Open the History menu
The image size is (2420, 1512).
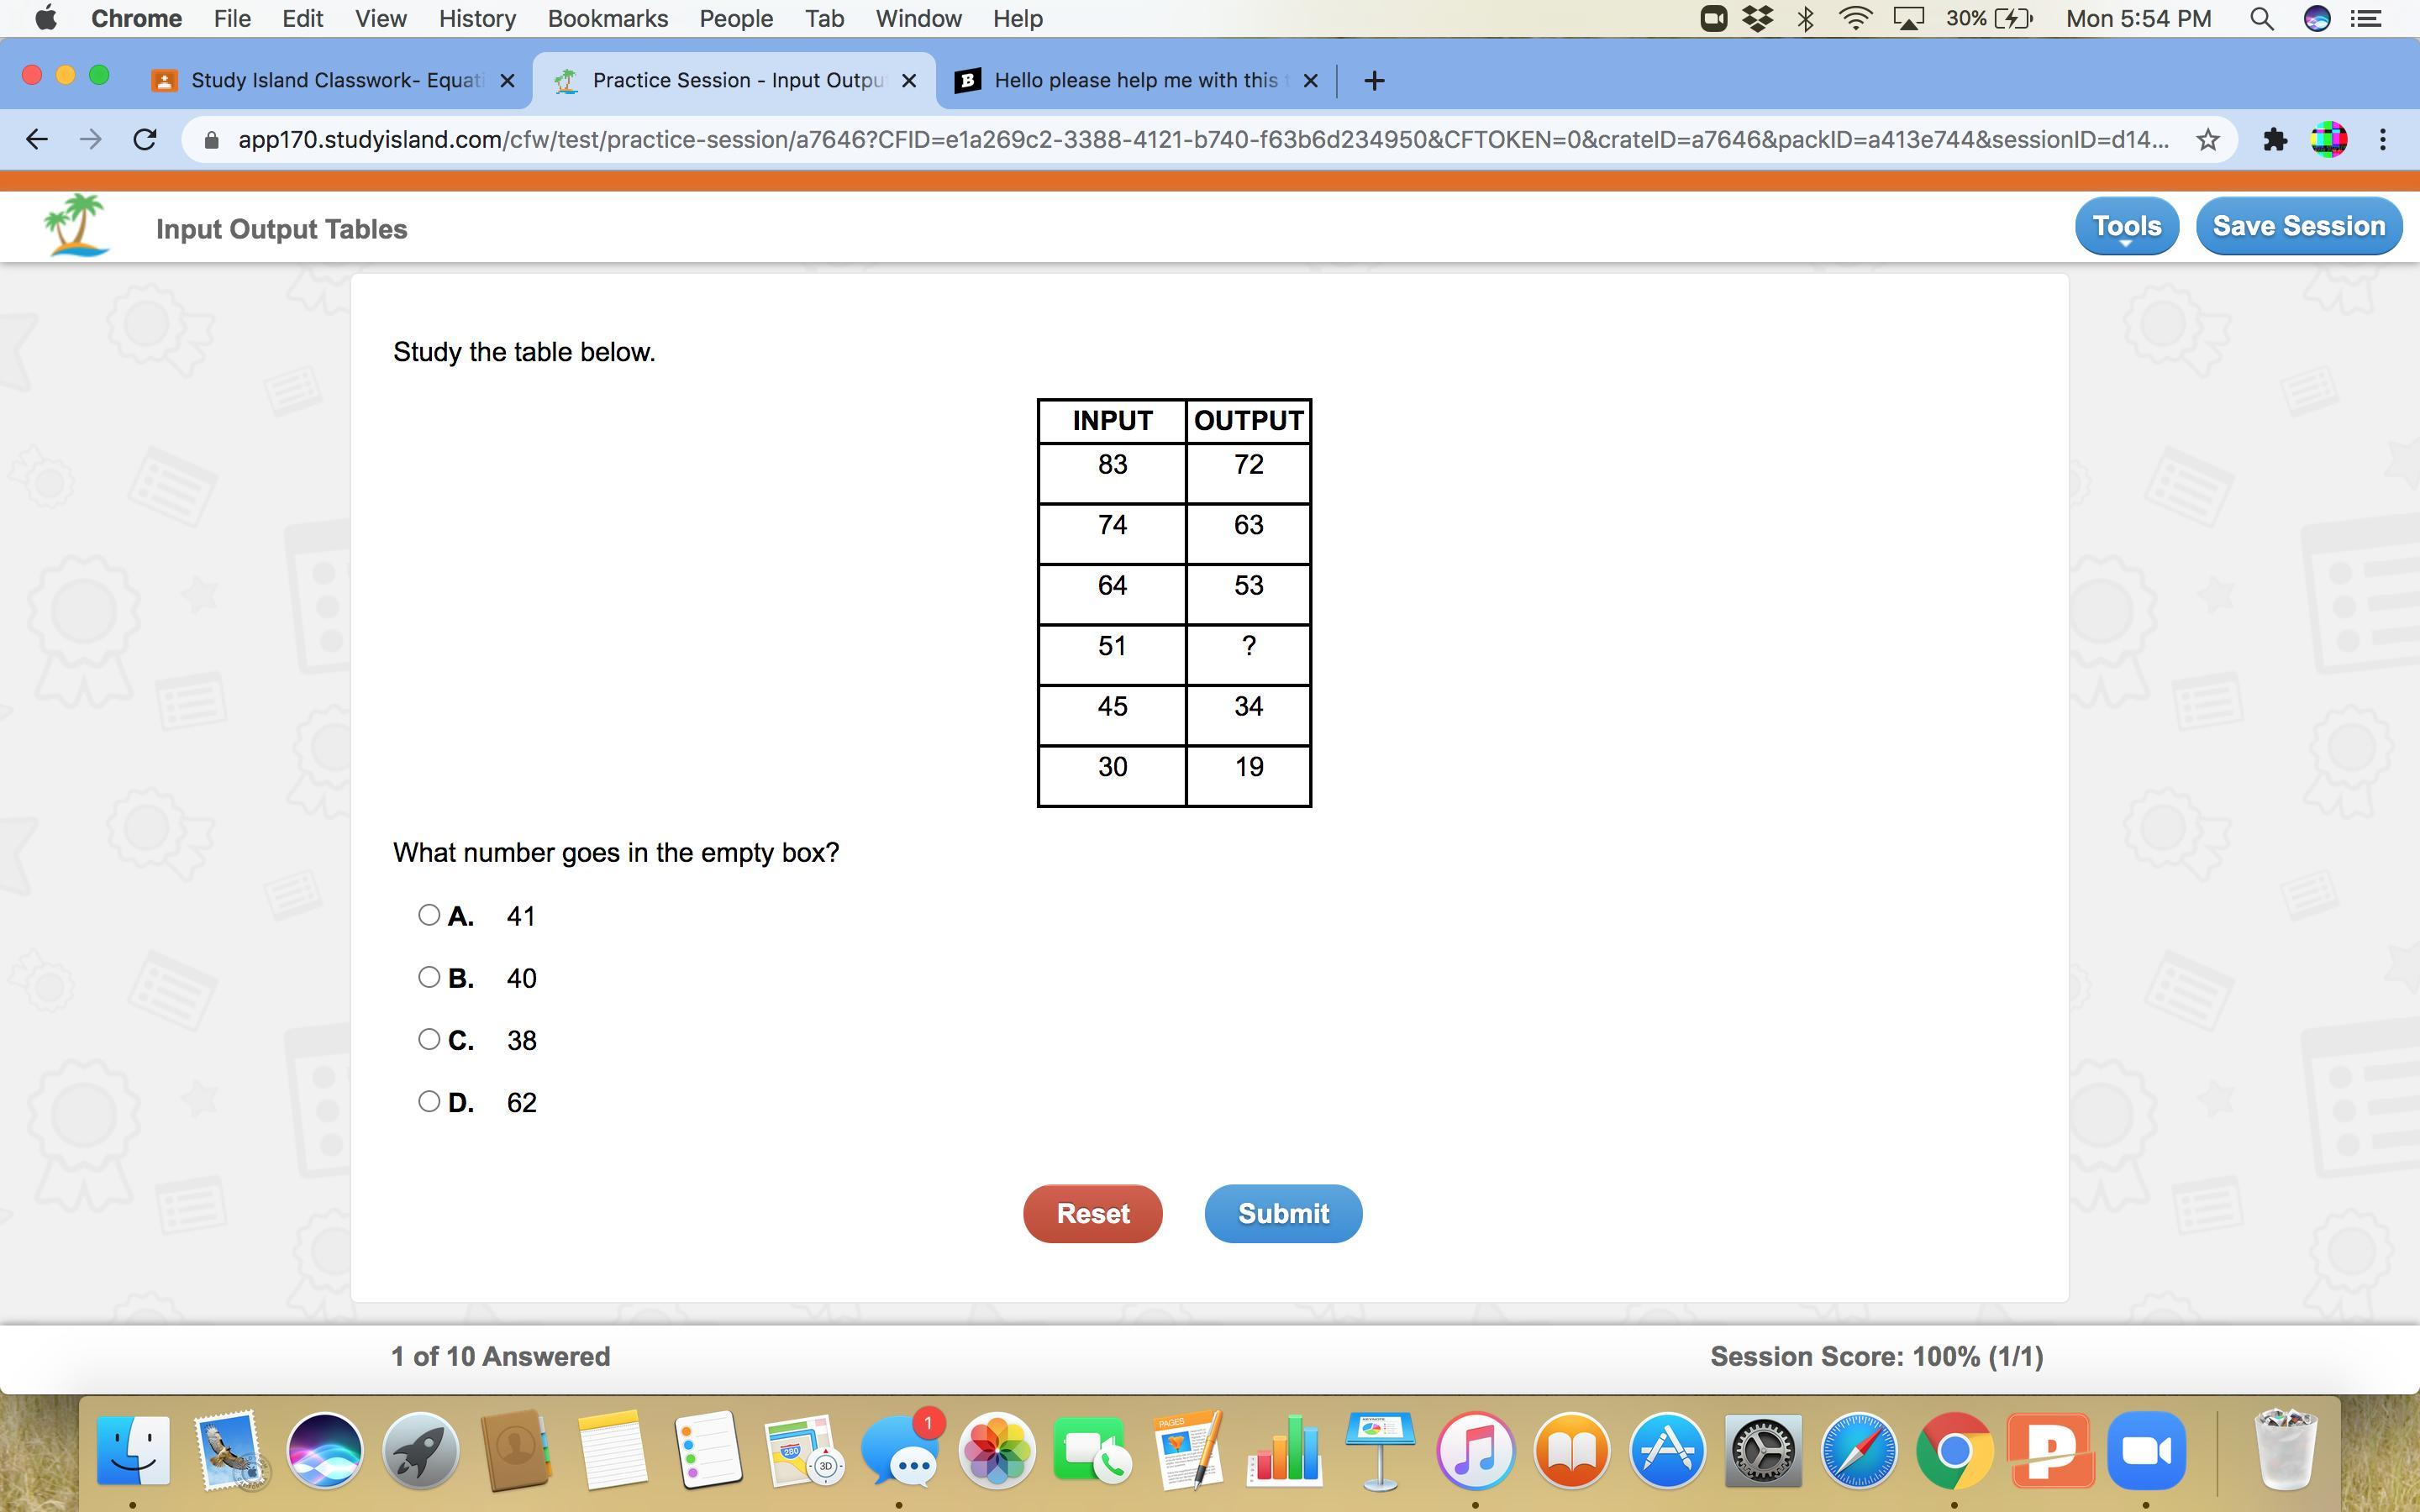[x=477, y=19]
